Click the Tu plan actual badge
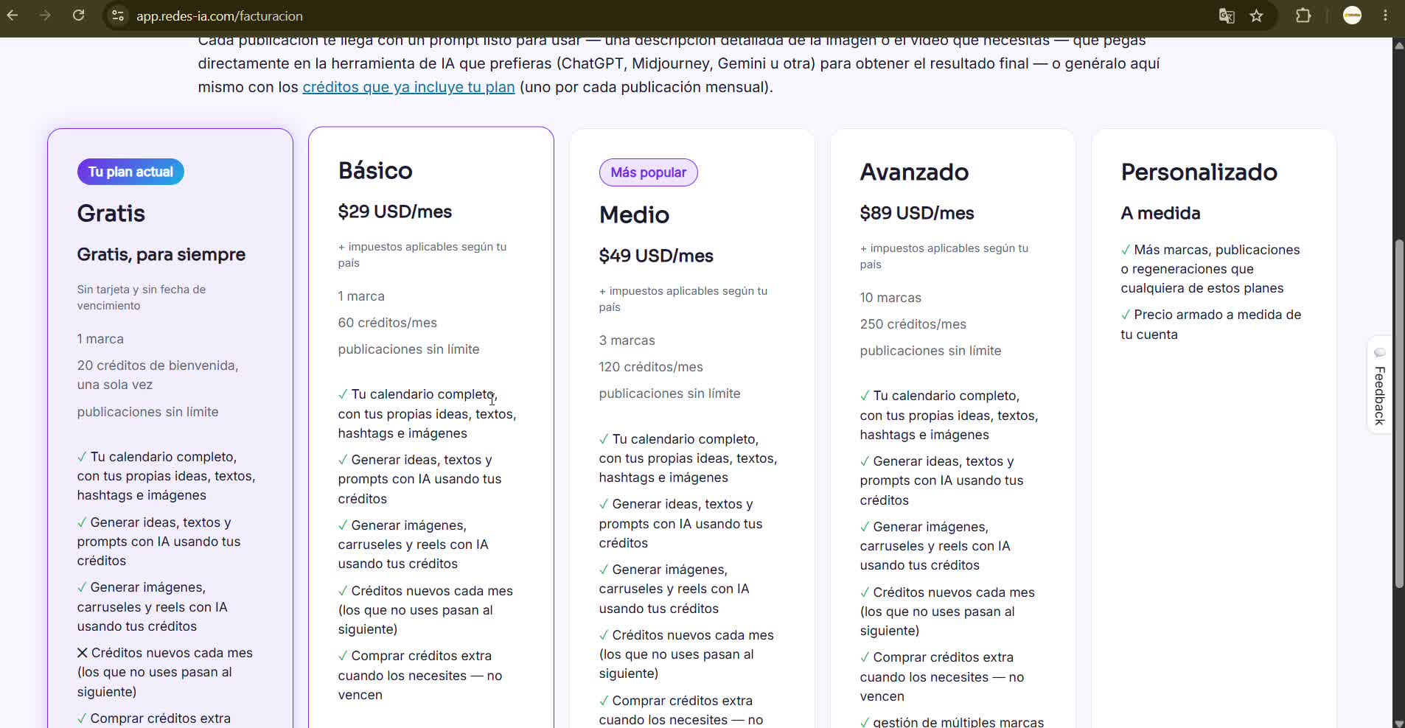This screenshot has height=728, width=1405. [x=130, y=172]
